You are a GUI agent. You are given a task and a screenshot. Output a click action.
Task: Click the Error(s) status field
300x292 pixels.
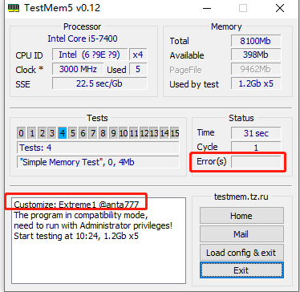coord(256,162)
